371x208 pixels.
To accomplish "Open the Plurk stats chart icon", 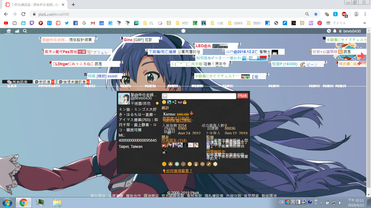I will point(17,31).
